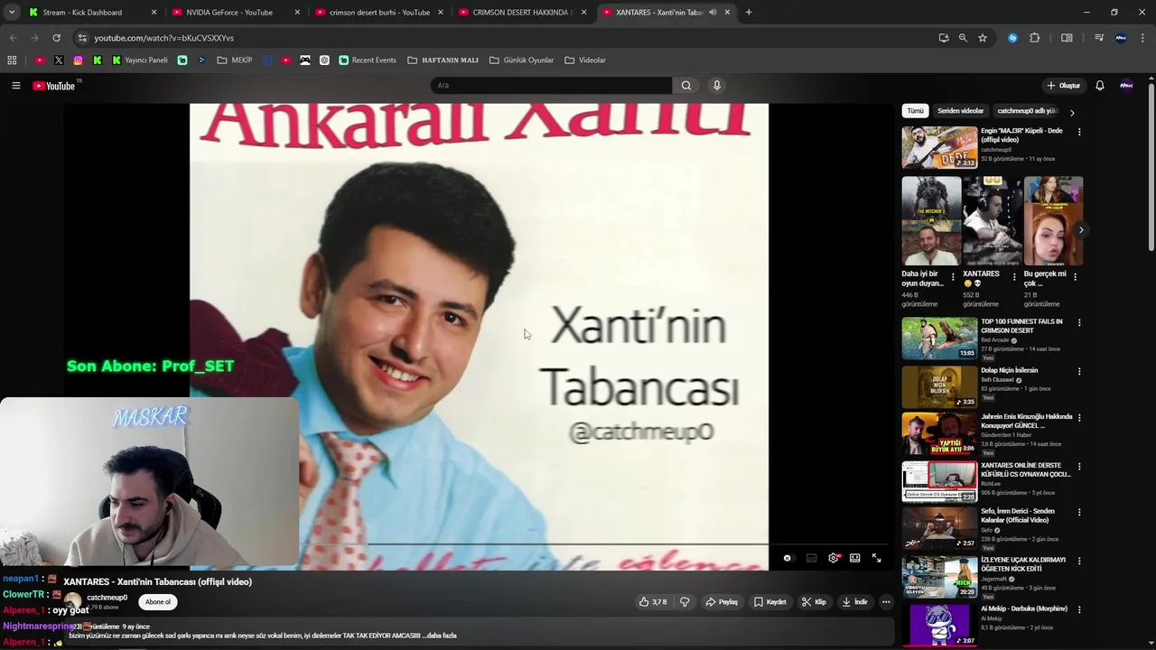Advance the Shorts shelf with next arrow

(1080, 230)
